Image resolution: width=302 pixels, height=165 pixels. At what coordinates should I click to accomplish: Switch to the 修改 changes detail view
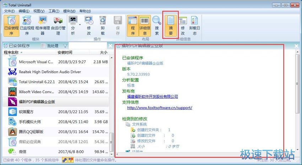[x=183, y=26]
